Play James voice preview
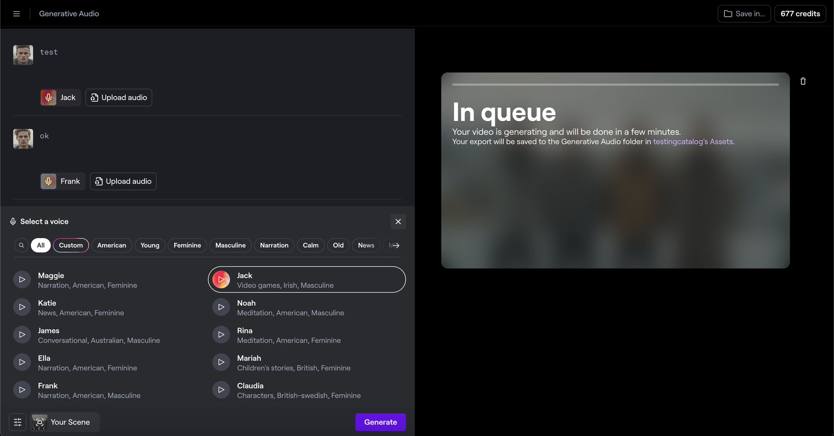 (22, 335)
